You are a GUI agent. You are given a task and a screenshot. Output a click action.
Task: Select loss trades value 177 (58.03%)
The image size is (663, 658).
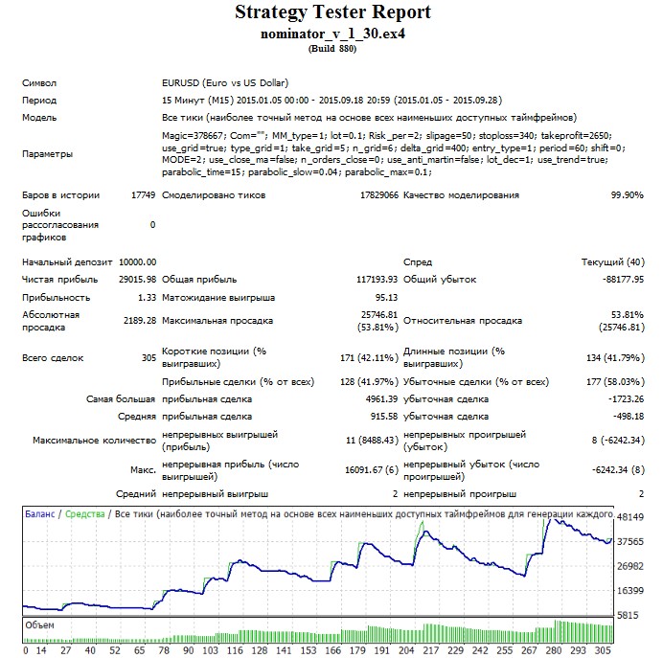point(615,382)
